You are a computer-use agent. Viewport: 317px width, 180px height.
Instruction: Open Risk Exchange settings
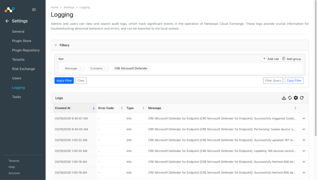point(24,69)
